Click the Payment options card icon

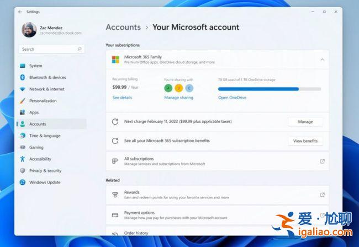click(x=115, y=215)
